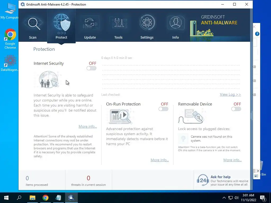Open Ask for help support panel
The height and width of the screenshot is (203, 271).
click(222, 180)
